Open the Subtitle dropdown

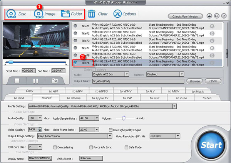182,74
